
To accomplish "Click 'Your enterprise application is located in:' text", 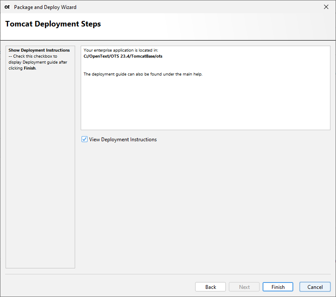I will [x=121, y=50].
